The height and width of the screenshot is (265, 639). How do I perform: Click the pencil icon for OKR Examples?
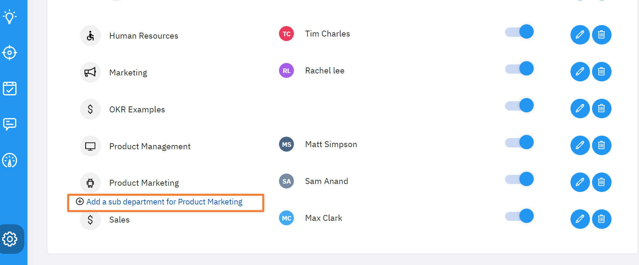point(580,109)
